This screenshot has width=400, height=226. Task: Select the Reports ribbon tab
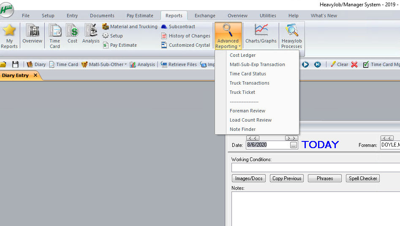(174, 16)
